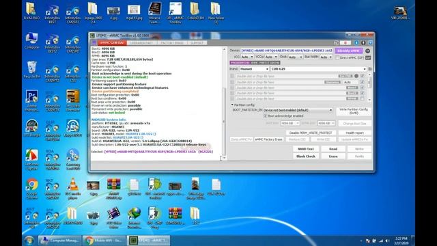The height and width of the screenshot is (246, 437).
Task: Click the Identify eMMC button
Action: pyautogui.click(x=349, y=51)
